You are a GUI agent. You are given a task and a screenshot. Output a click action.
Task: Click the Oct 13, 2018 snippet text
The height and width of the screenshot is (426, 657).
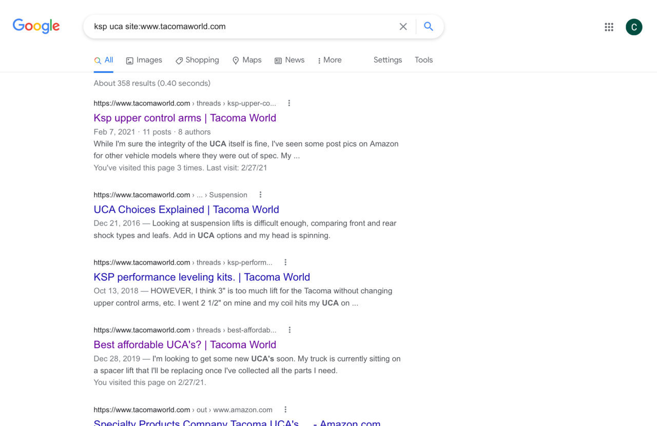coord(243,297)
